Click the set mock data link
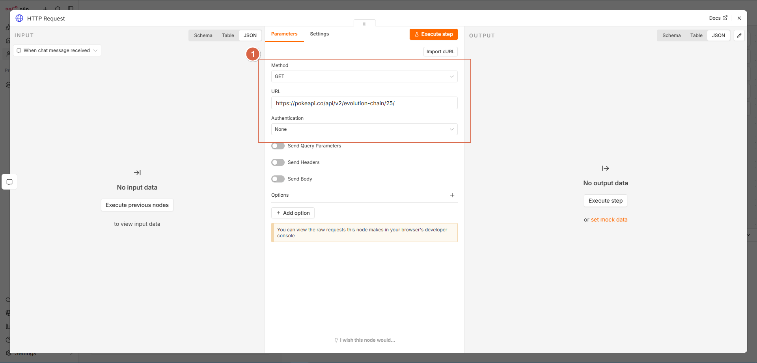This screenshot has width=757, height=363. pyautogui.click(x=609, y=220)
